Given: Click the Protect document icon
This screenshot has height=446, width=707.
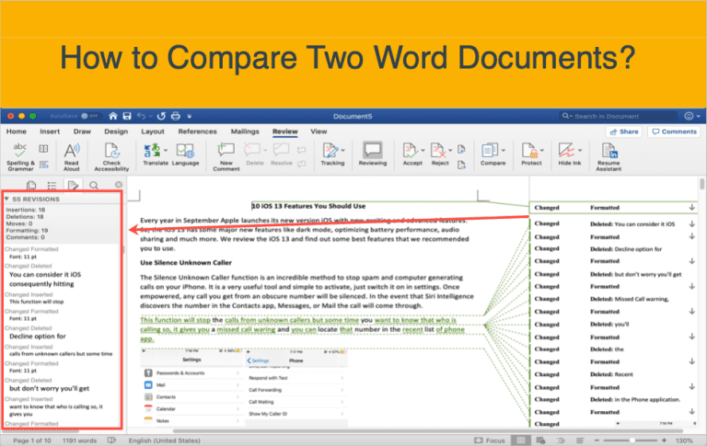Looking at the screenshot, I should [529, 151].
